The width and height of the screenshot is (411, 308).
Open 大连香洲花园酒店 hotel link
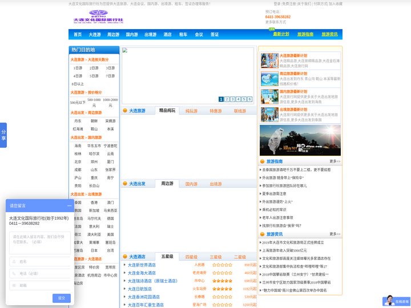tap(144, 297)
